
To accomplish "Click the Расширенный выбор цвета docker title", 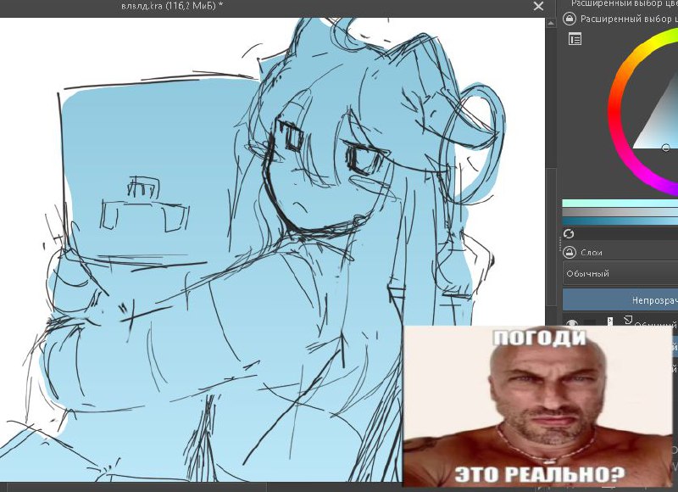I will (629, 19).
